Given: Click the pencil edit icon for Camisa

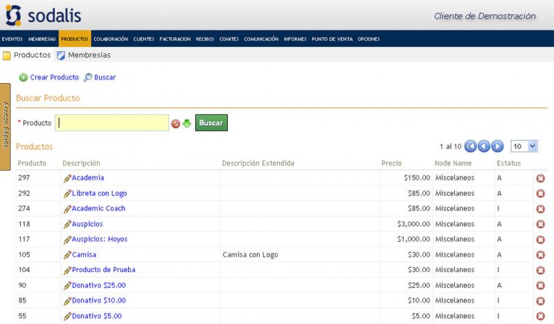Looking at the screenshot, I should [67, 255].
